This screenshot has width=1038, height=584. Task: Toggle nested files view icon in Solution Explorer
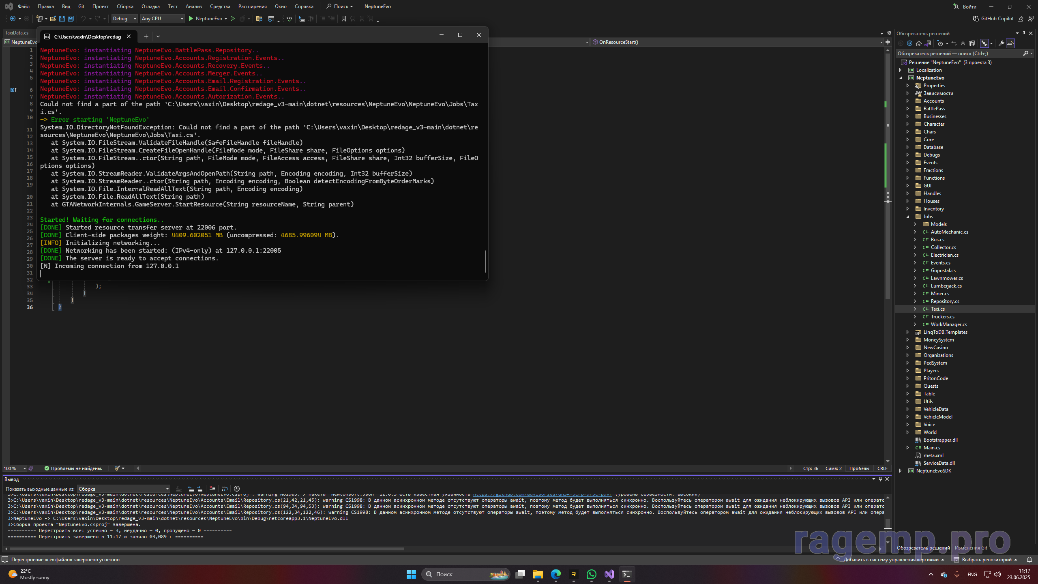click(984, 43)
